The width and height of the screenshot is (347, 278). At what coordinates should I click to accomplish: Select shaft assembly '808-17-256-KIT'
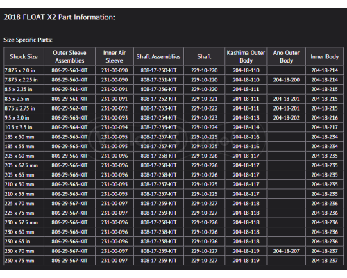point(158,89)
